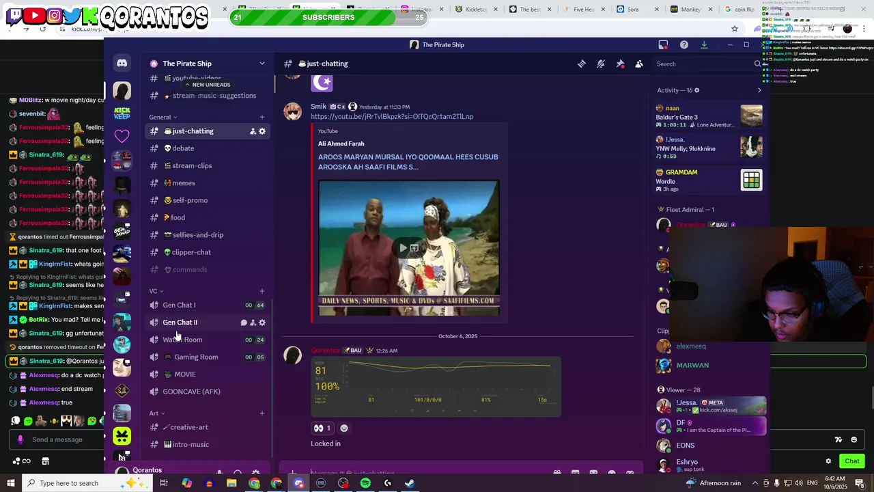
Task: Collapse the VC category
Action: (x=156, y=291)
